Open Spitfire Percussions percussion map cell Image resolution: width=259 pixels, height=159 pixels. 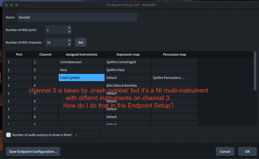pyautogui.click(x=174, y=78)
